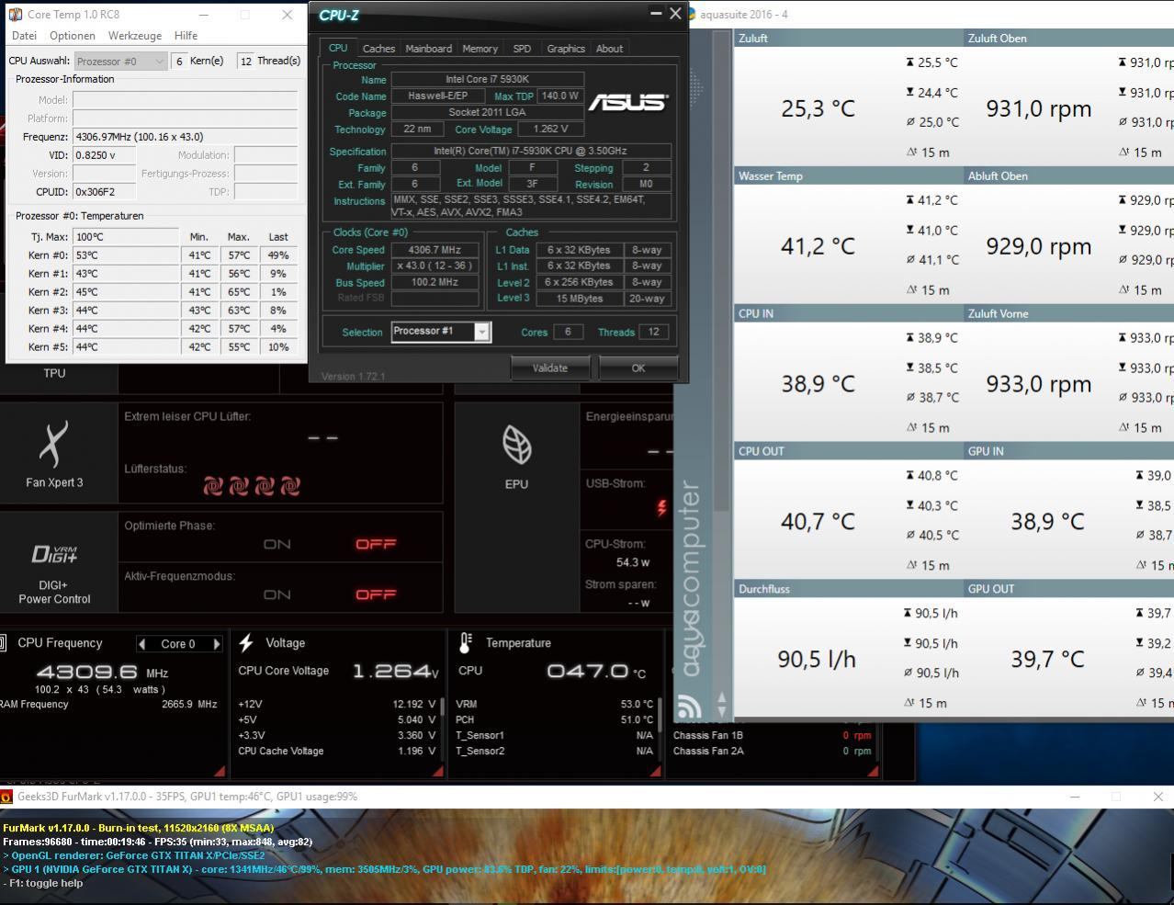
Task: Open the Datei menu in Core Temp
Action: click(25, 36)
